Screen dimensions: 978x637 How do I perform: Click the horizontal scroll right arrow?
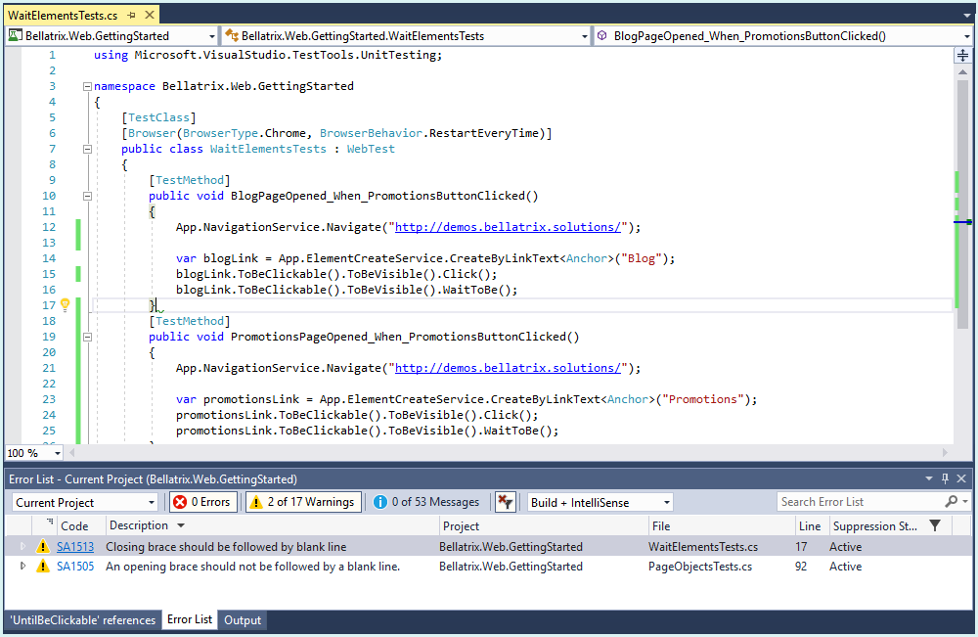coord(945,453)
